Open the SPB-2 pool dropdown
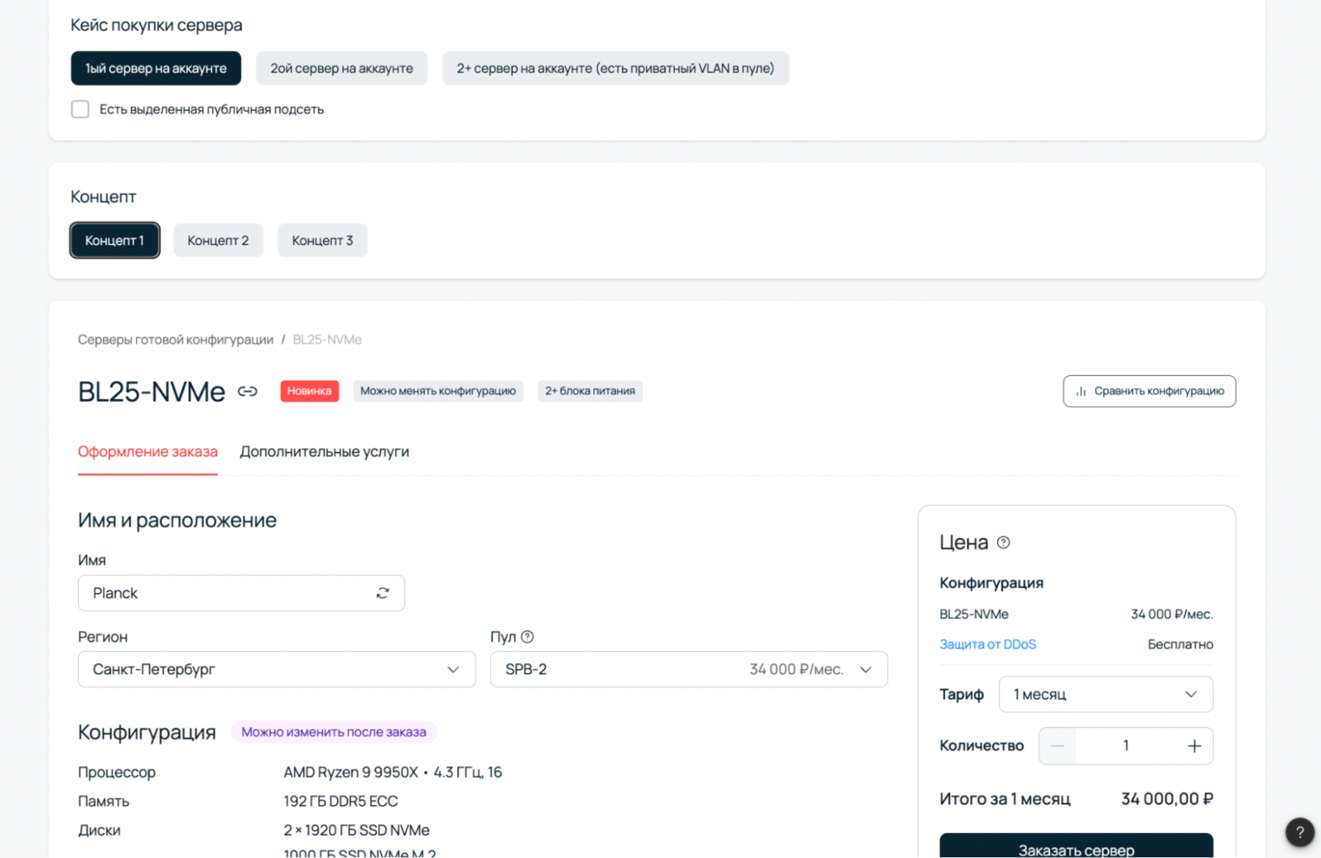Image resolution: width=1321 pixels, height=858 pixels. (x=689, y=669)
